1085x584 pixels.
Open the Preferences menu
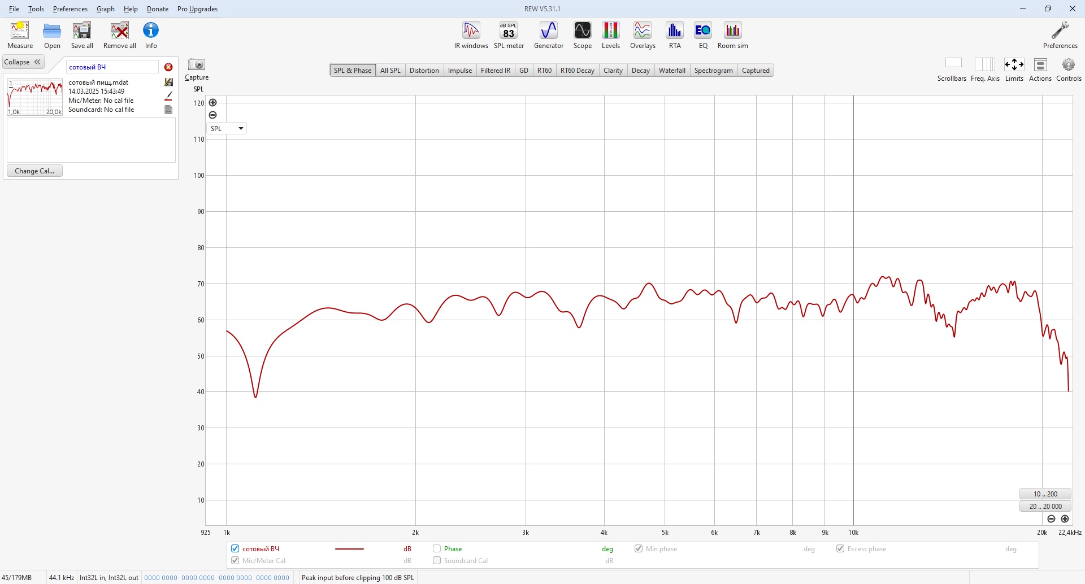[70, 9]
